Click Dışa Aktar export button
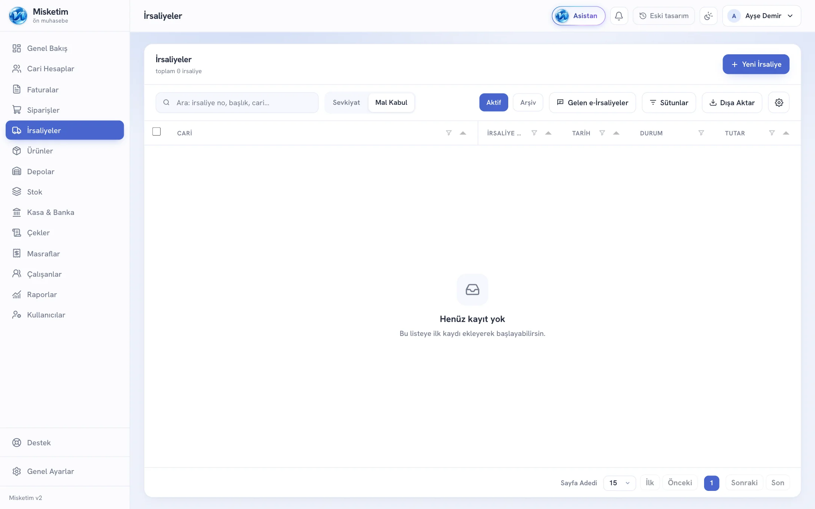Screen dimensions: 815x509 pyautogui.click(x=732, y=103)
